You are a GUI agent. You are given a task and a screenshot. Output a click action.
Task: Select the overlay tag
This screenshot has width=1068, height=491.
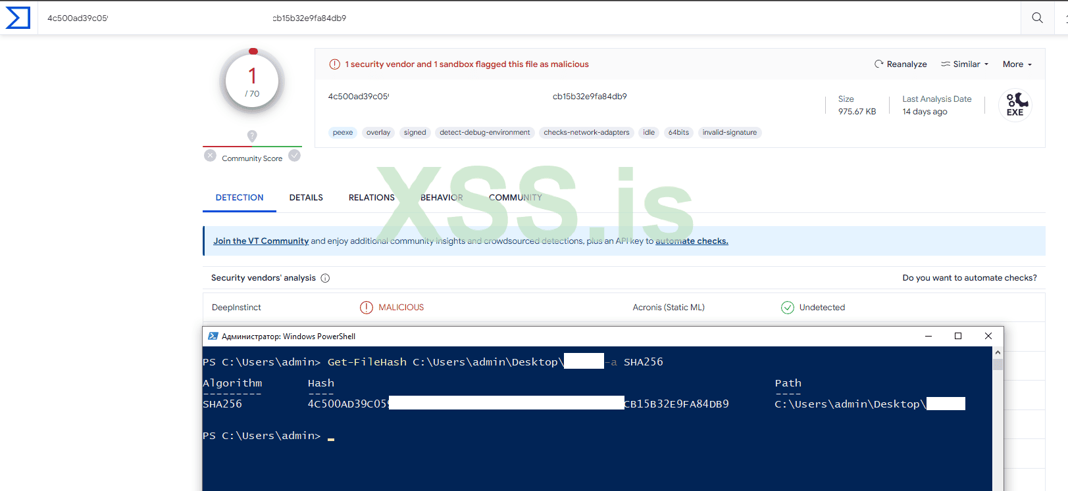click(x=378, y=132)
